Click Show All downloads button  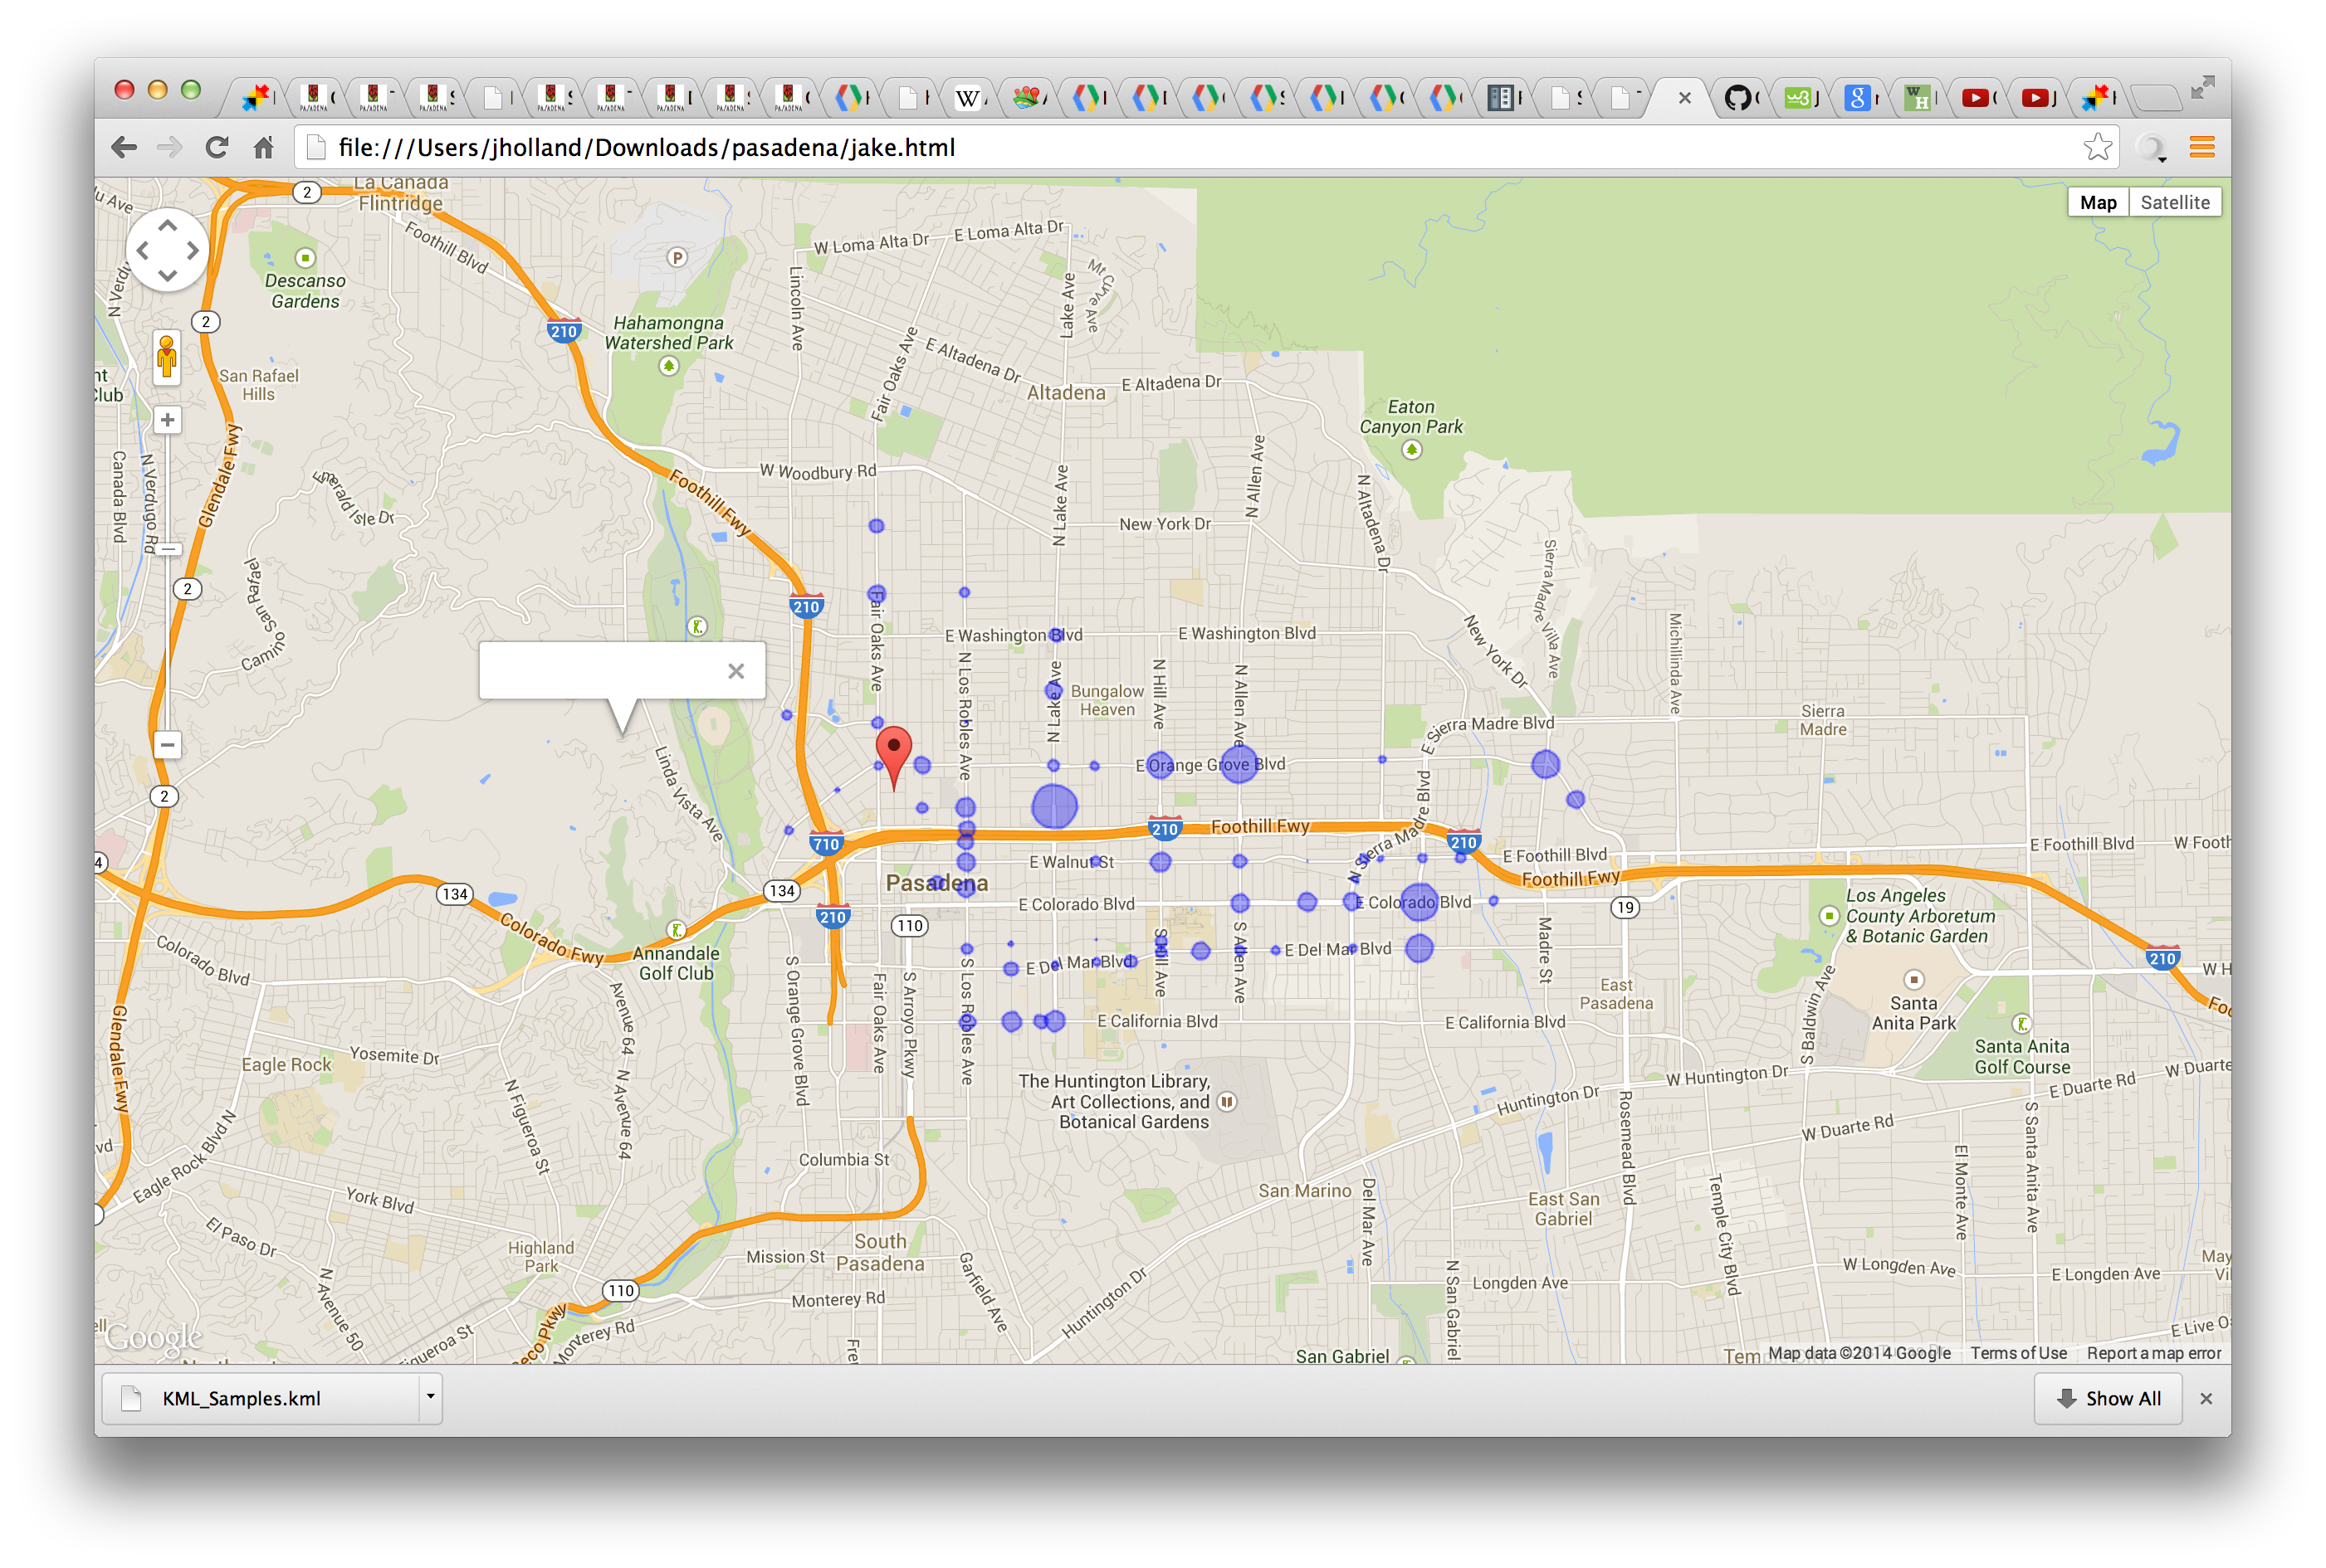coord(2107,1398)
